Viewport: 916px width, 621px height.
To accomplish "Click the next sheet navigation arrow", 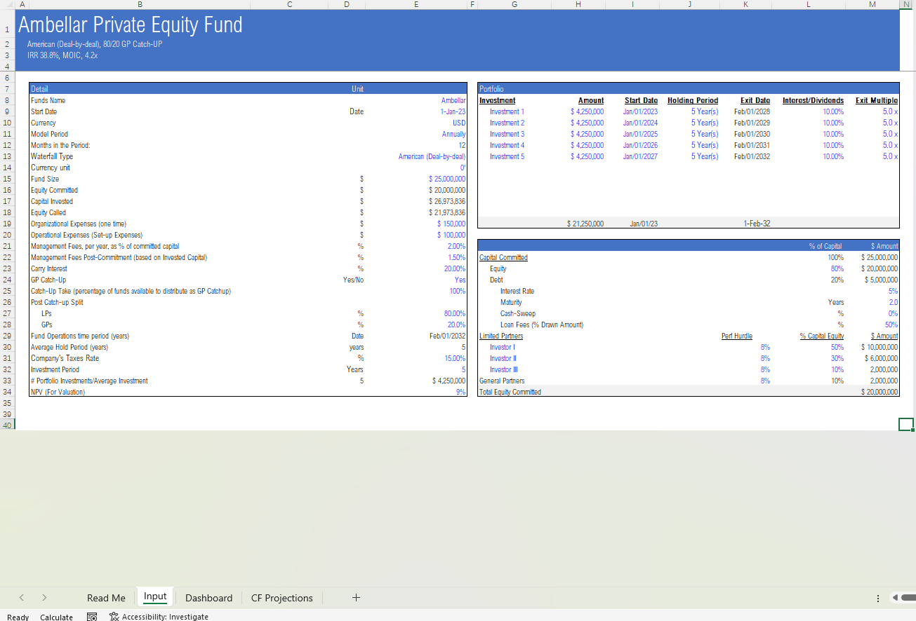I will (44, 598).
